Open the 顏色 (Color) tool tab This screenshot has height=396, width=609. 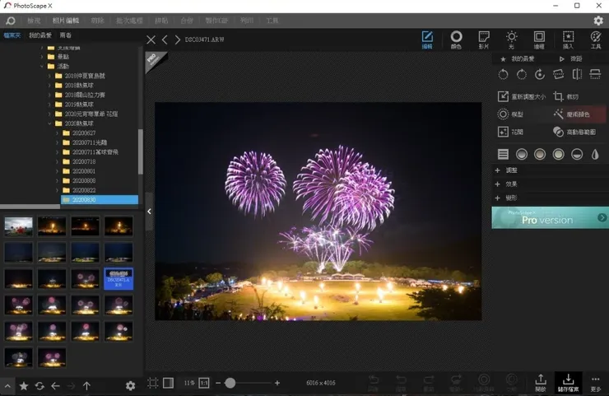click(x=456, y=40)
